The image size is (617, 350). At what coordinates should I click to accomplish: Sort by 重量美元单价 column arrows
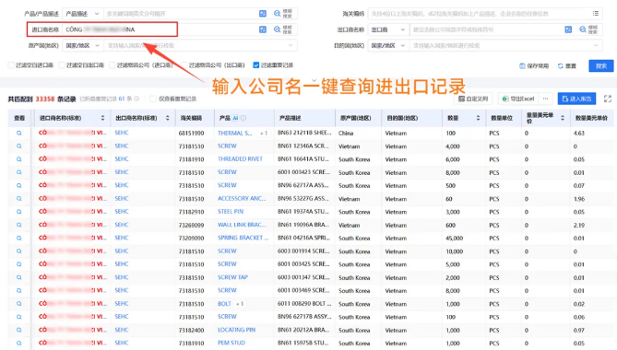pyautogui.click(x=563, y=118)
